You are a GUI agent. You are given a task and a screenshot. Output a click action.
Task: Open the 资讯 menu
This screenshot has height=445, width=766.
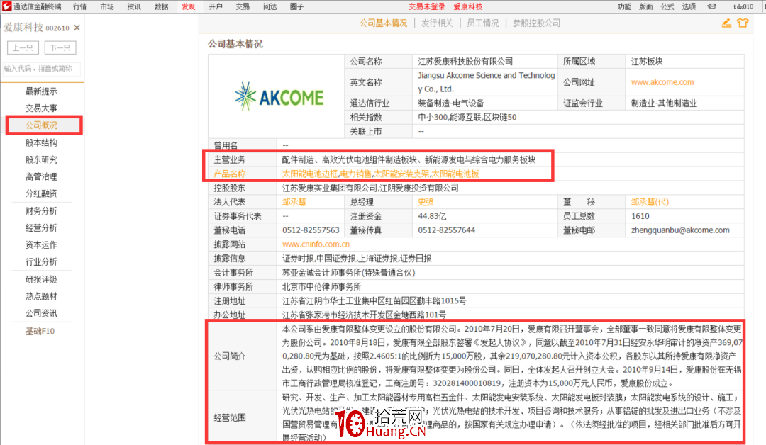pos(134,6)
